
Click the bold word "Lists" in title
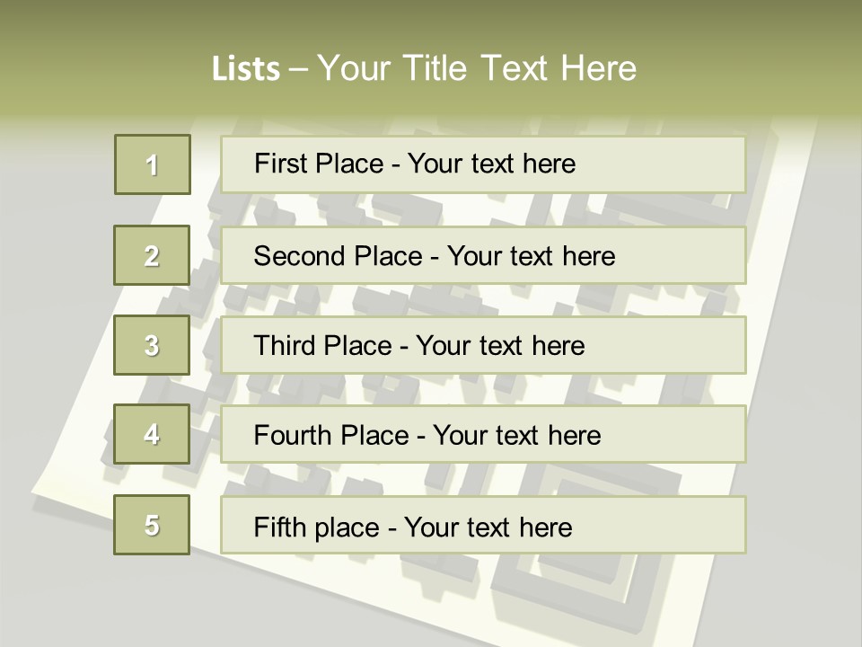click(245, 69)
